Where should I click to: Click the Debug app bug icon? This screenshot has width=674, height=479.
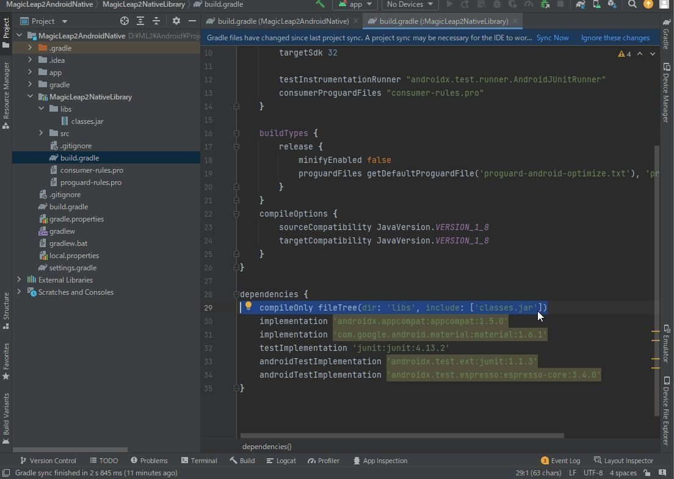[496, 4]
